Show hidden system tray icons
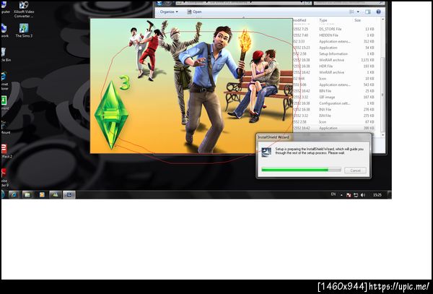 click(x=341, y=195)
